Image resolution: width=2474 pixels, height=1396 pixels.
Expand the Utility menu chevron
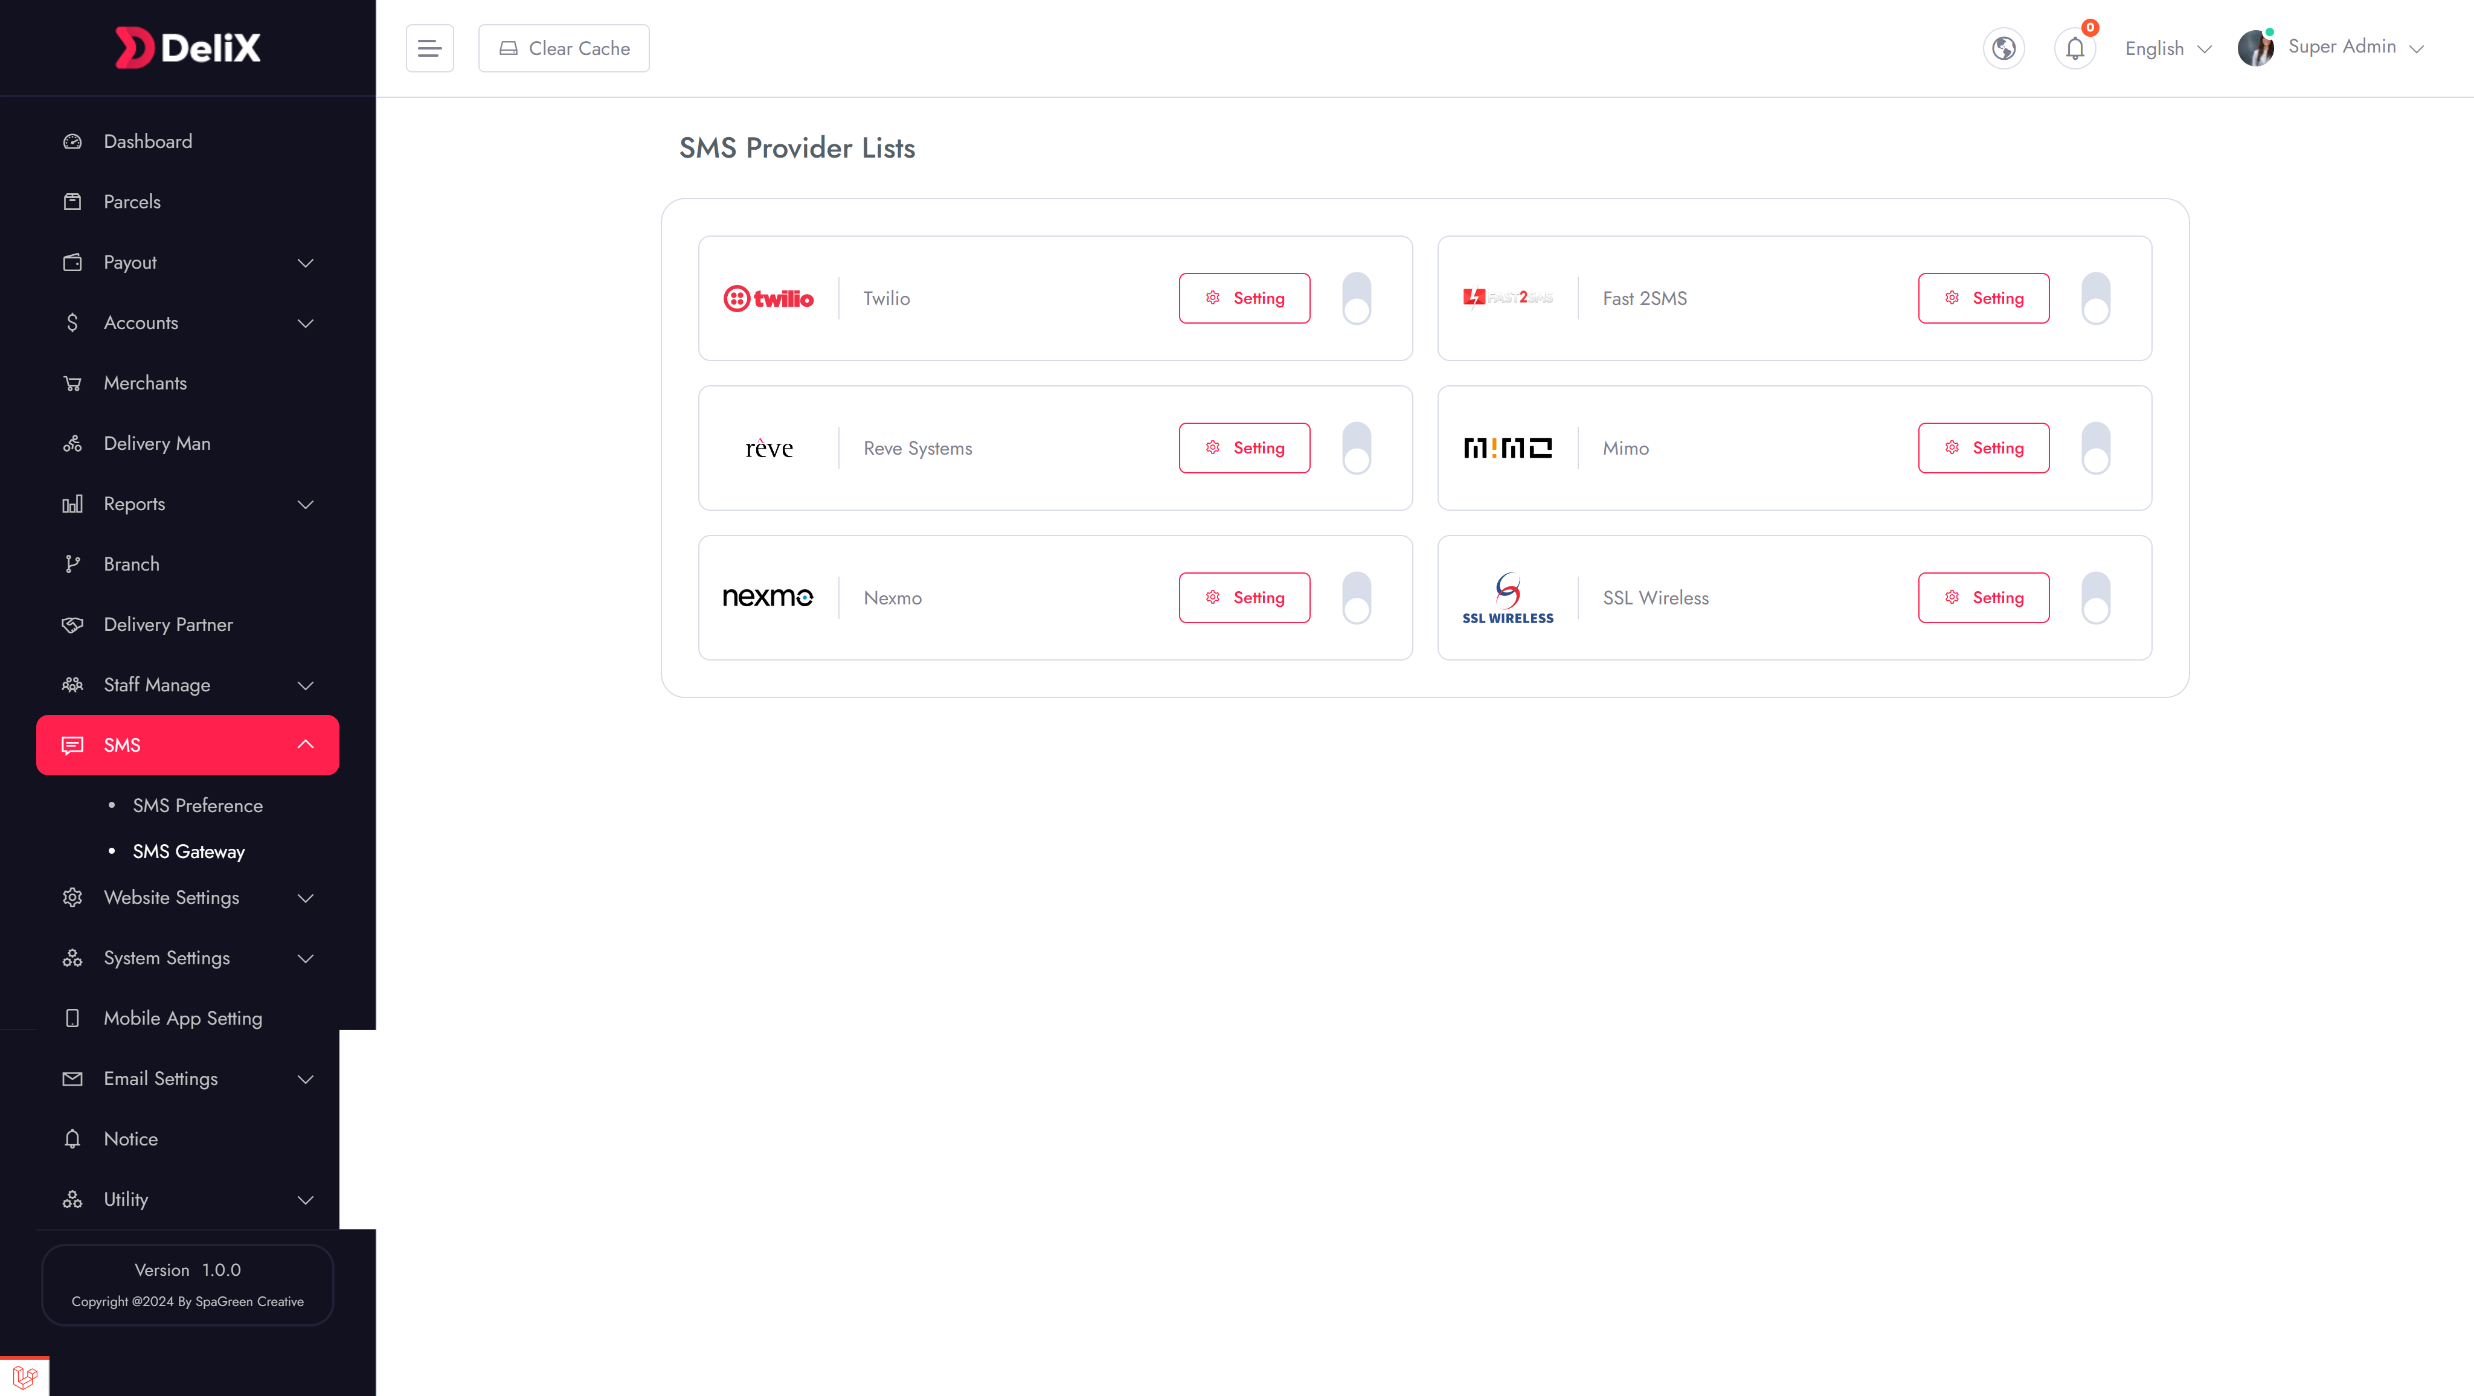coord(306,1199)
